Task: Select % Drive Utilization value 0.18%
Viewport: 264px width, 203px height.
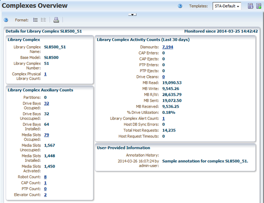Action: pos(169,112)
